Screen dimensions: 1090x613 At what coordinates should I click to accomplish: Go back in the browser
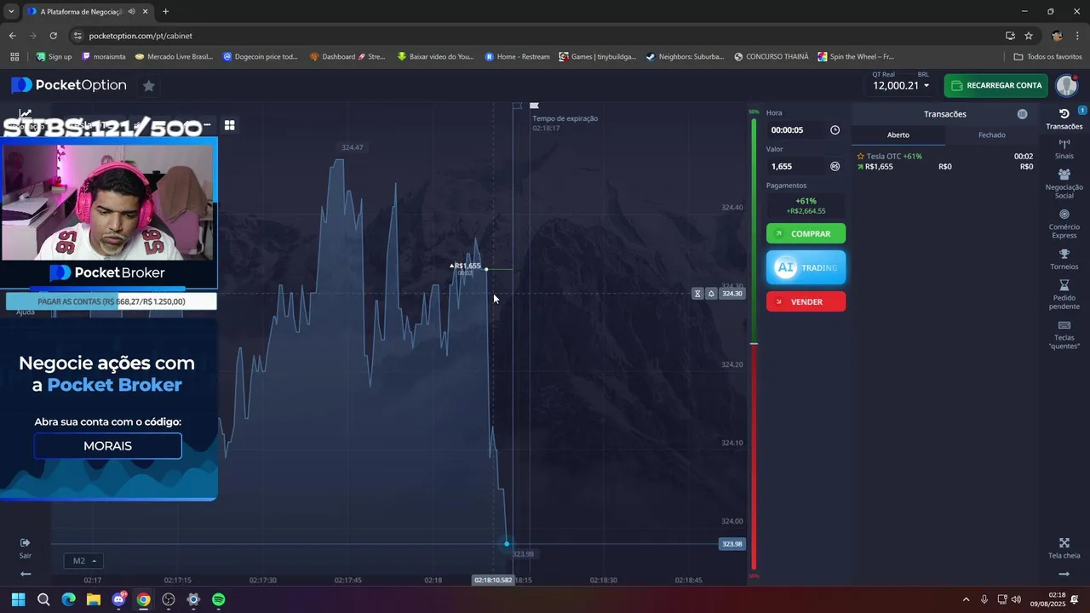[12, 36]
